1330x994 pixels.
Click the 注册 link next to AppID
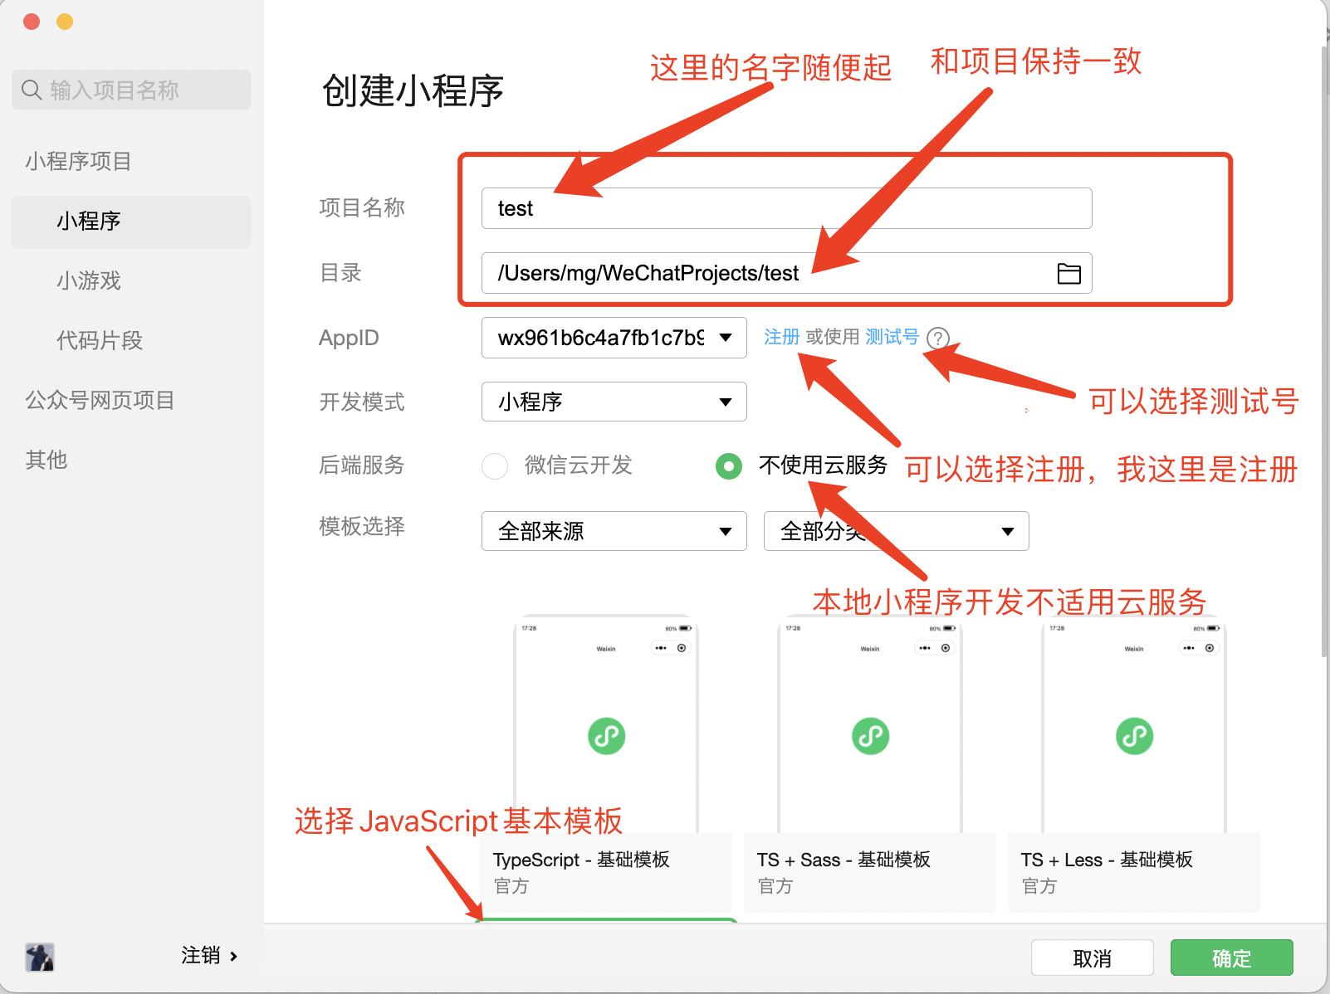click(x=781, y=337)
